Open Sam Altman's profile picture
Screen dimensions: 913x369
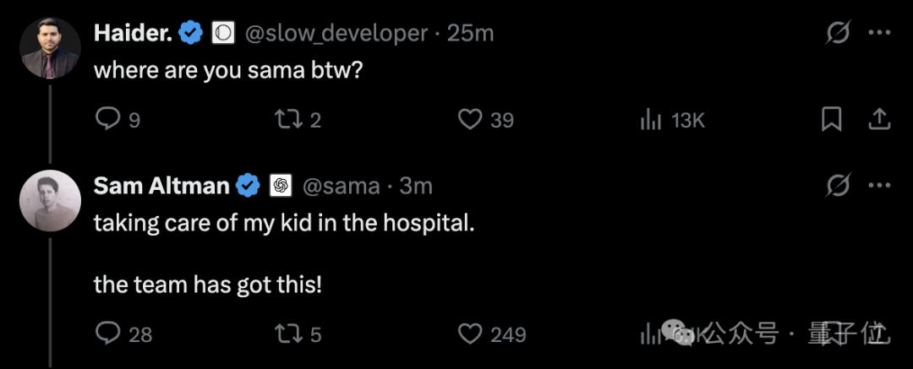(x=50, y=200)
